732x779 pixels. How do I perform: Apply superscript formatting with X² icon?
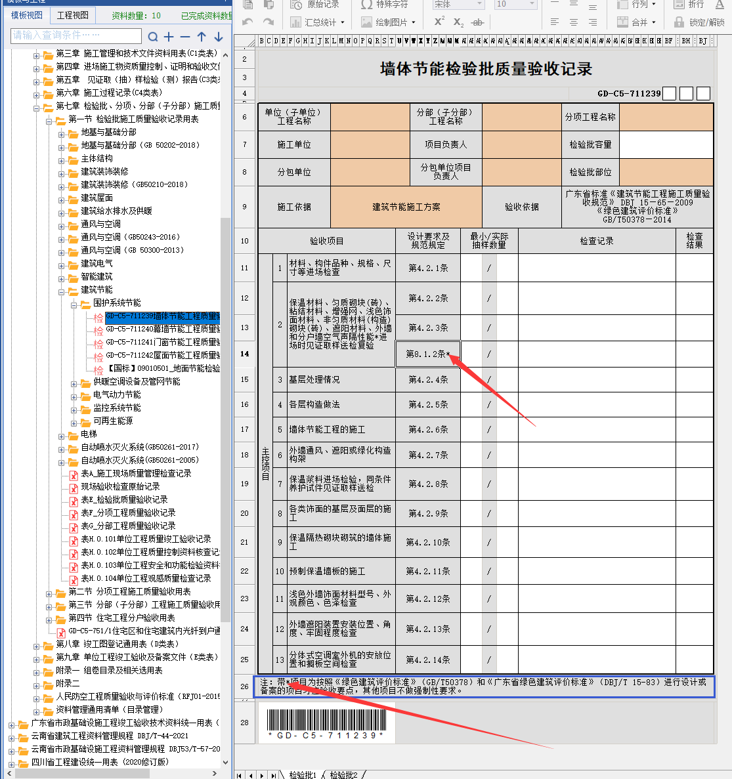pyautogui.click(x=439, y=22)
